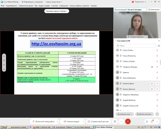Viewport: 161px width, 129px height.
Task: Open the Компоновка layout menu
Action: pos(154,9)
